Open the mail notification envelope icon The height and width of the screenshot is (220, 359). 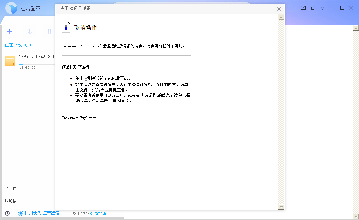pyautogui.click(x=303, y=7)
